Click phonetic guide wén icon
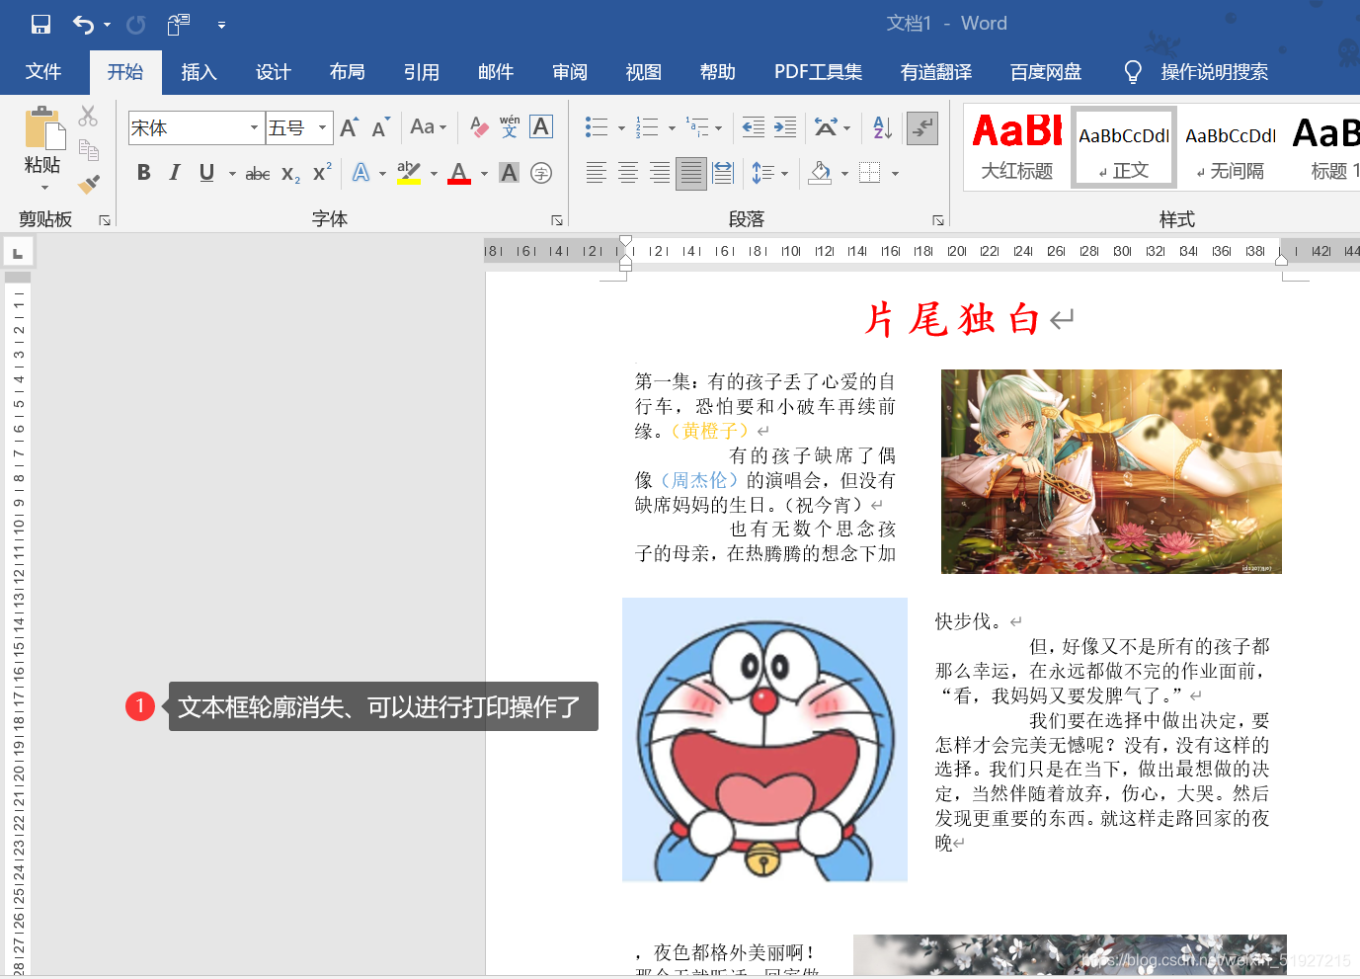This screenshot has width=1360, height=979. coord(510,126)
